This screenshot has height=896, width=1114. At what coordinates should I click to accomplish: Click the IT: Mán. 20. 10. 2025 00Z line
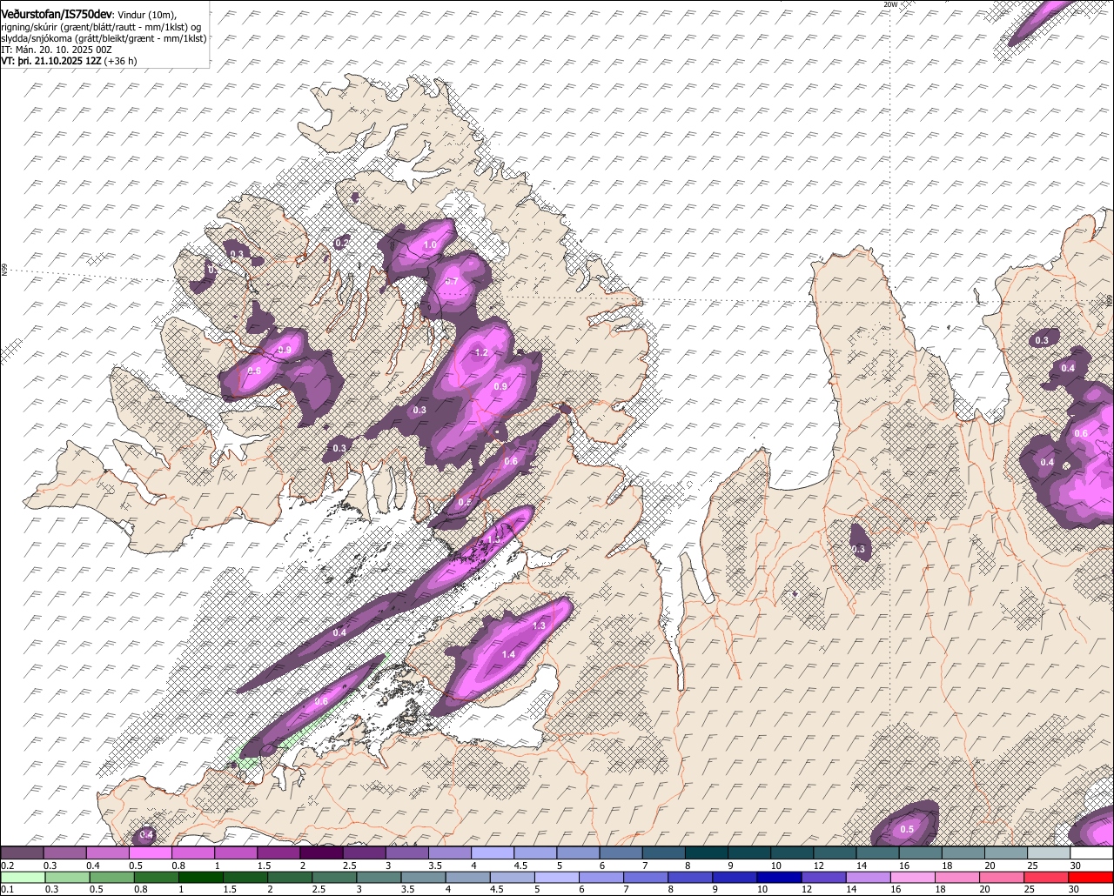57,50
